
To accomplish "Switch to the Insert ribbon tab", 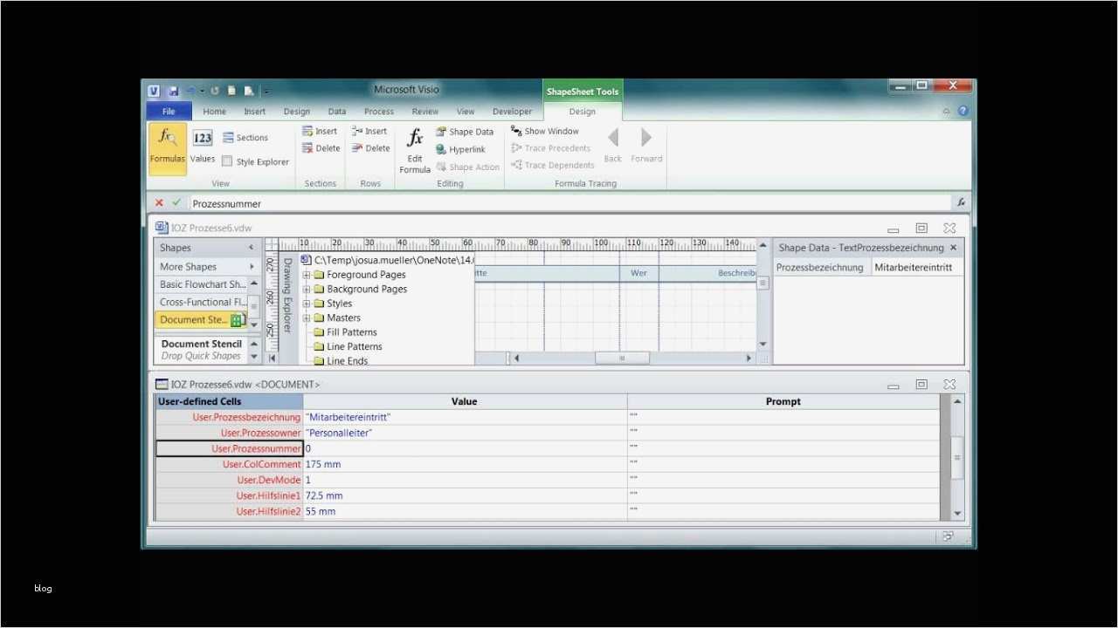I will tap(255, 112).
